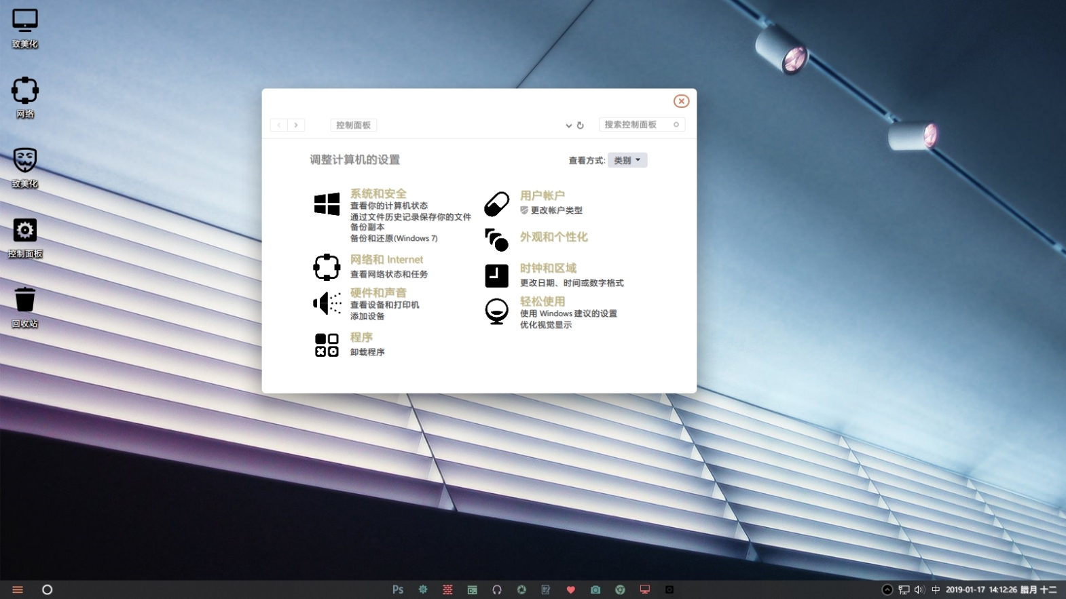Screen dimensions: 1066x599
Task: Click the headphones taskbar icon
Action: (x=497, y=590)
